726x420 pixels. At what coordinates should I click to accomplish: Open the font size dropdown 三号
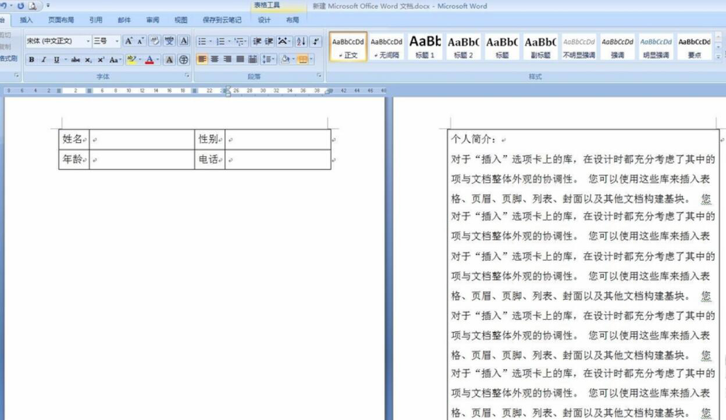point(117,41)
